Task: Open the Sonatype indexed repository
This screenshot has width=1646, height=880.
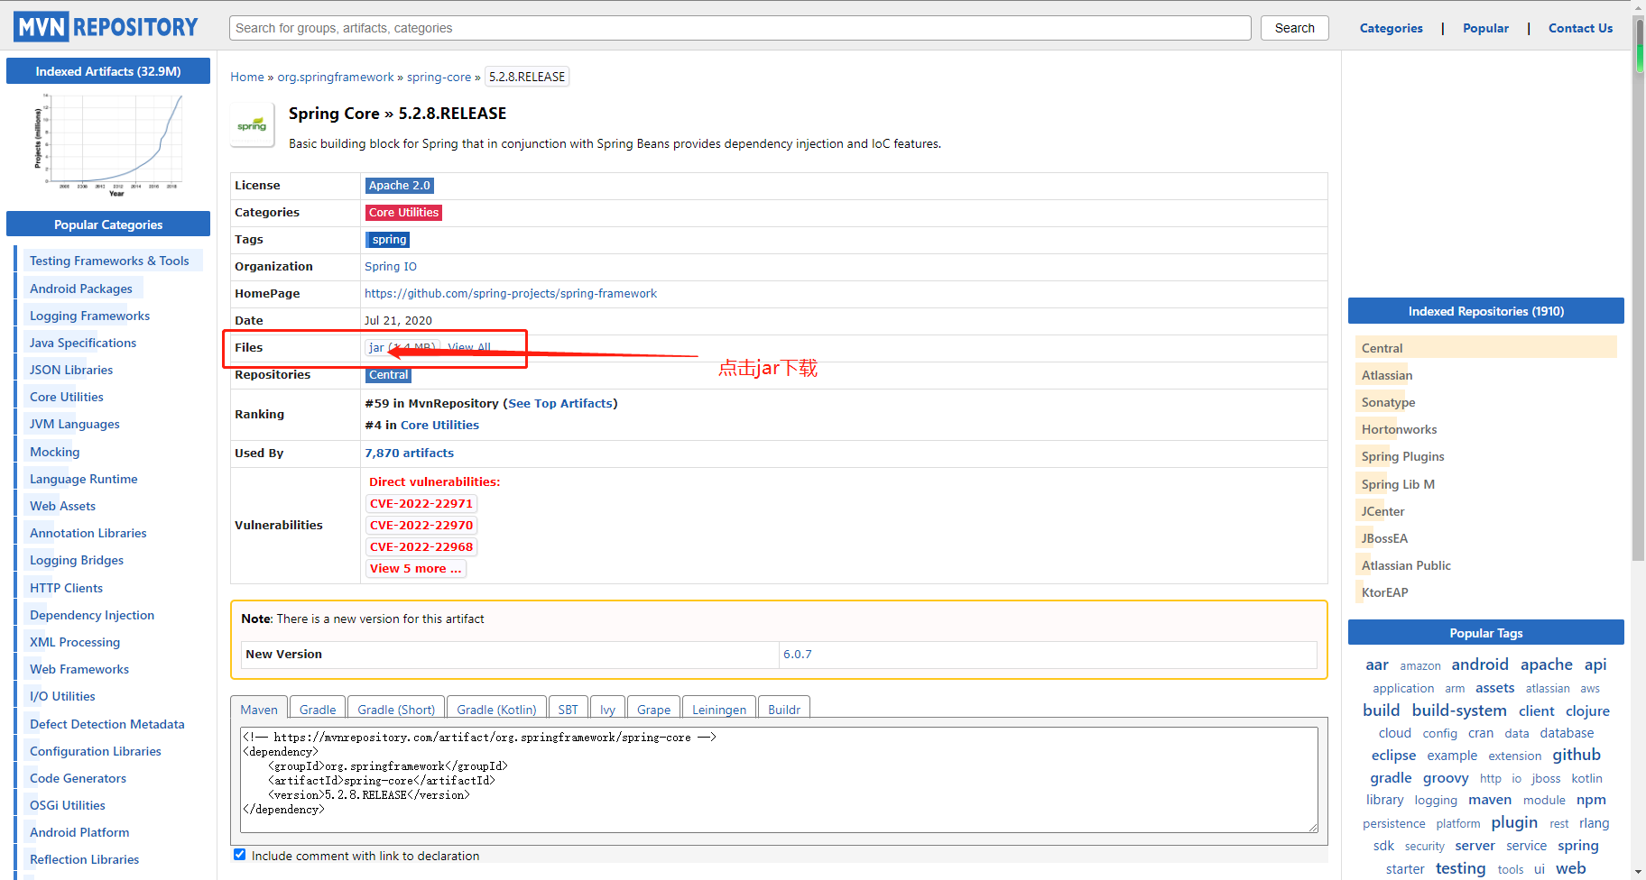Action: click(x=1389, y=402)
